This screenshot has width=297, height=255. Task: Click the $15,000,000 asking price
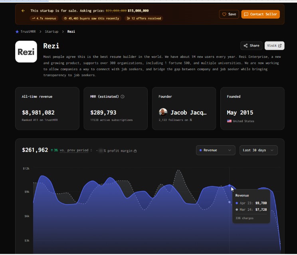coord(138,11)
